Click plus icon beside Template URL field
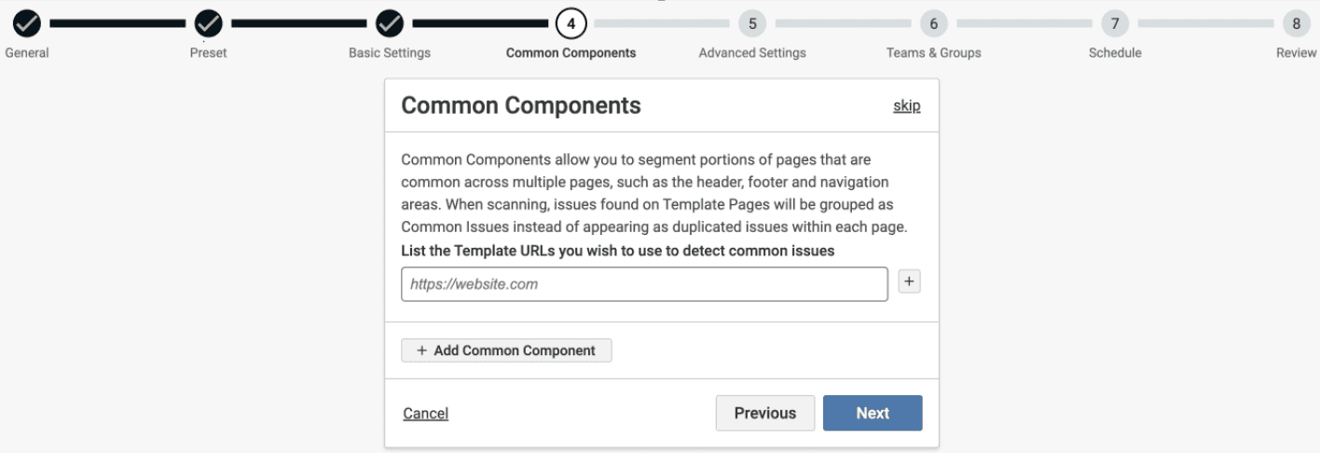Screen dimensions: 1320x453 click(909, 281)
